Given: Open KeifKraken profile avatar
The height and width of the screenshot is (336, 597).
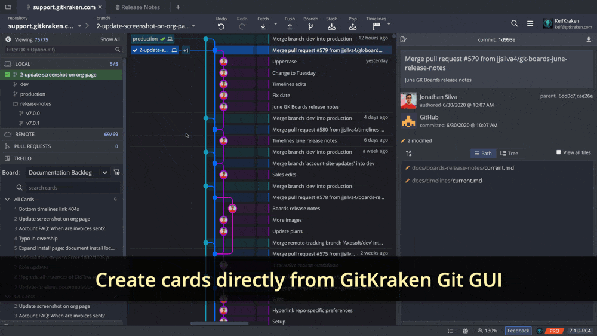Looking at the screenshot, I should pyautogui.click(x=547, y=23).
